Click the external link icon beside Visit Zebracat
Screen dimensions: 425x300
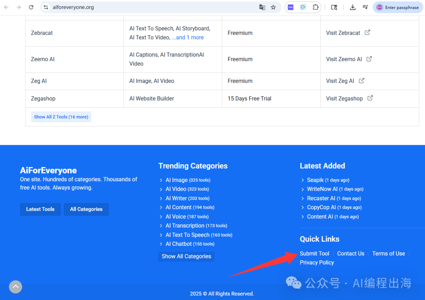[x=367, y=33]
